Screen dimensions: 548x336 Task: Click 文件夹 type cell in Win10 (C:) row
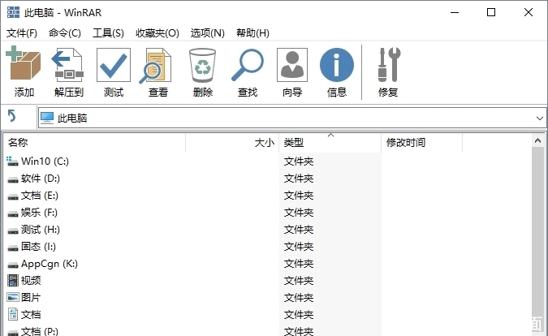(x=299, y=162)
